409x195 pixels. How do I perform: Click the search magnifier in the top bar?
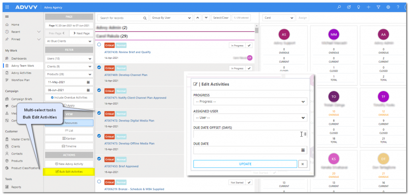pos(339,7)
